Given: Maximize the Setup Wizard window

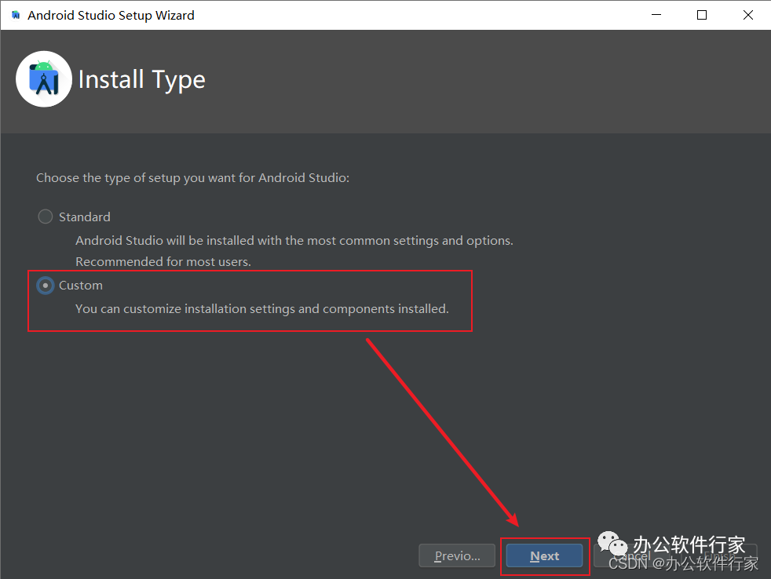Looking at the screenshot, I should point(702,15).
